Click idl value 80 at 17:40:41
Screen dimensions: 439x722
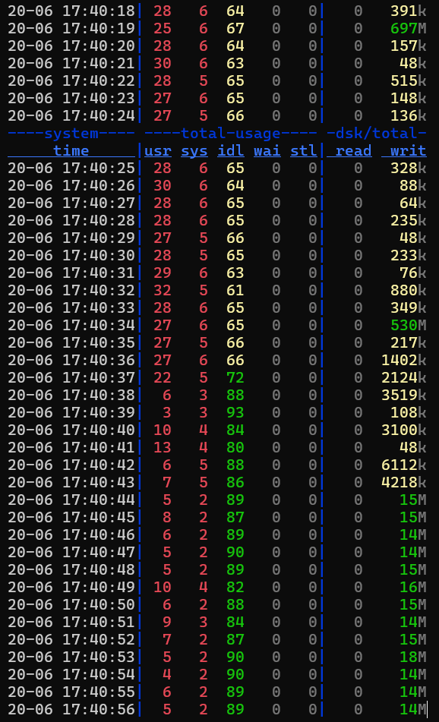pyautogui.click(x=235, y=448)
